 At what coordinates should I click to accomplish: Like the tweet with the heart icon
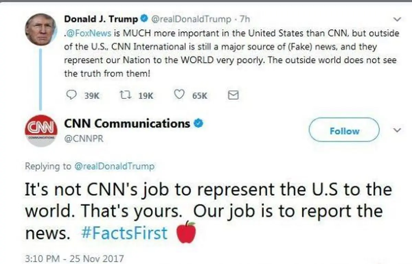tap(179, 95)
